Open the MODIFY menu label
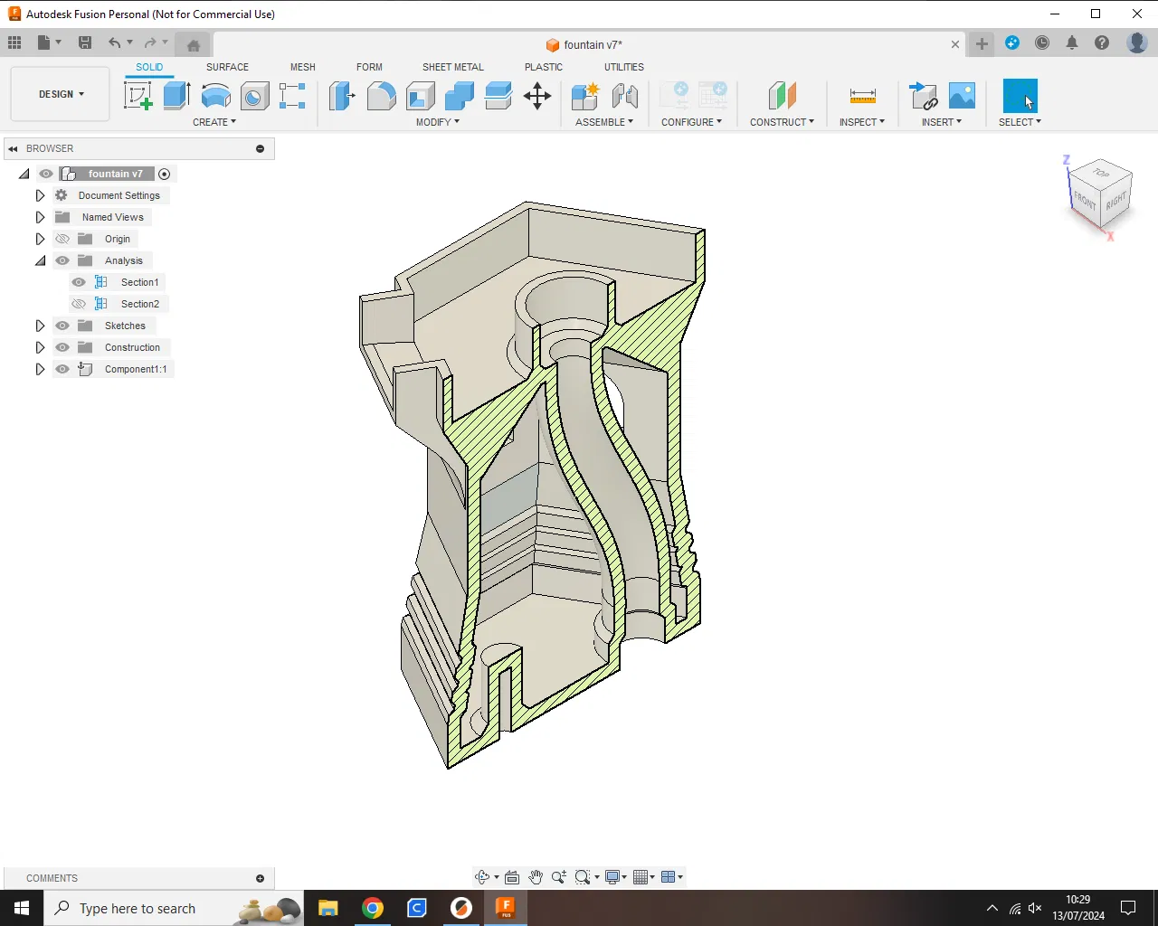Image resolution: width=1158 pixels, height=926 pixels. (437, 122)
